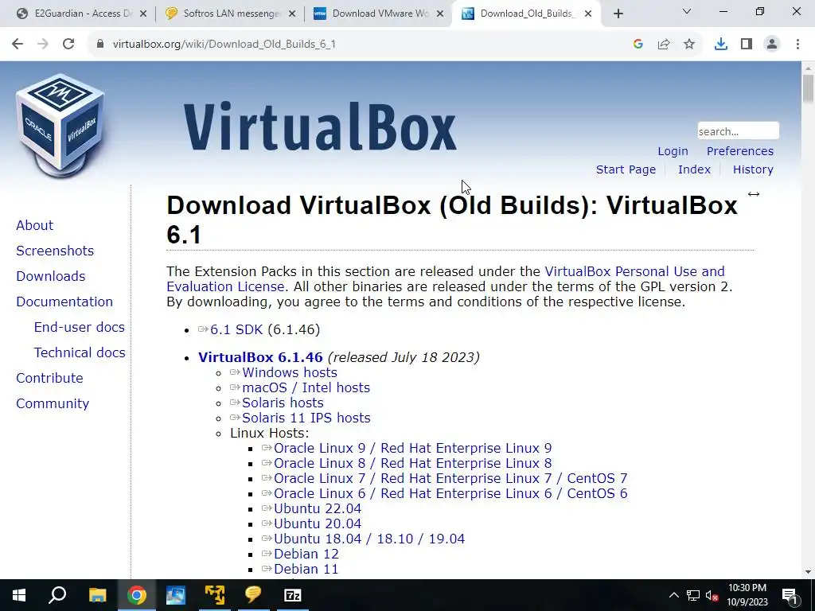The height and width of the screenshot is (611, 815).
Task: Download the Ubuntu 22.04 package
Action: (x=317, y=508)
